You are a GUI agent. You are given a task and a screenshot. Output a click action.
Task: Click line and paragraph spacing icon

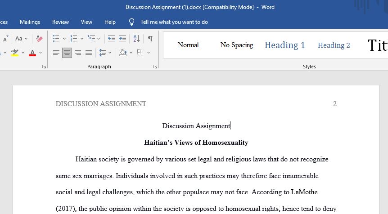(x=103, y=53)
